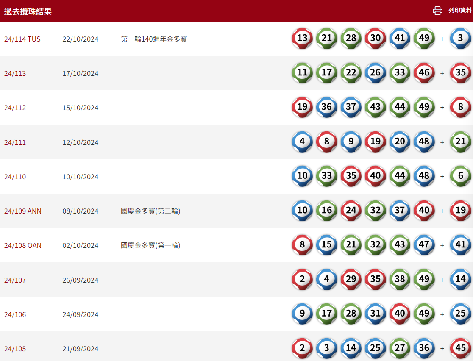Open the 列印資料 print link
This screenshot has height=361, width=473.
coord(460,11)
